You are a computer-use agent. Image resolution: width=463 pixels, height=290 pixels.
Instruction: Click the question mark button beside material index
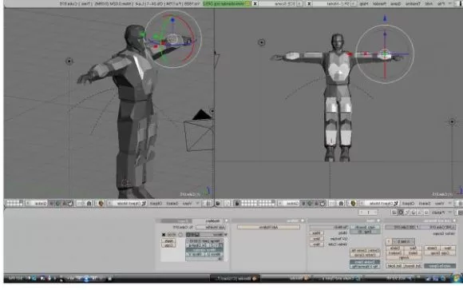click(x=389, y=241)
